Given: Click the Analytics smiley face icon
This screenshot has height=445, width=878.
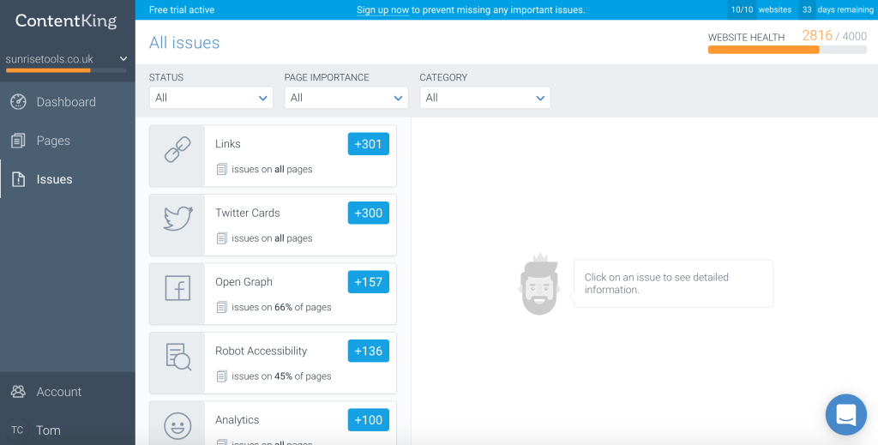Looking at the screenshot, I should pos(177,425).
